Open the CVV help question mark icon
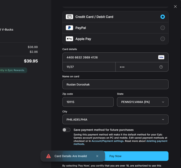 [161, 67]
